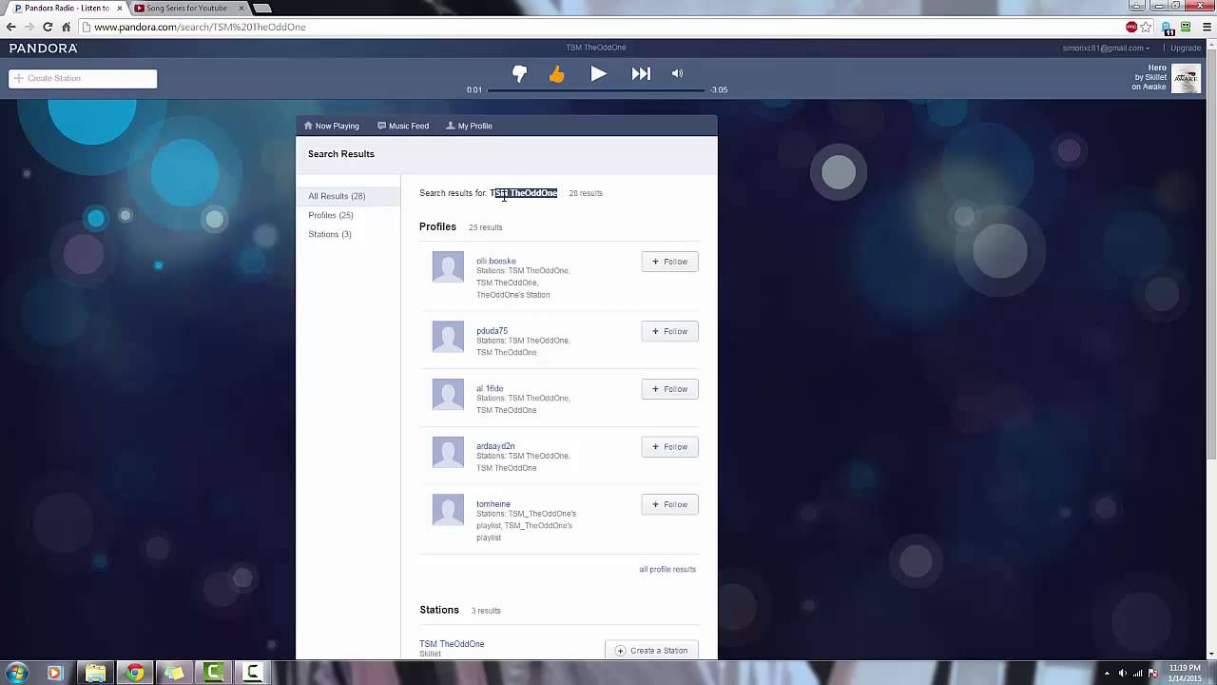Click the red REC extension icon
The image size is (1217, 685).
point(1131,27)
